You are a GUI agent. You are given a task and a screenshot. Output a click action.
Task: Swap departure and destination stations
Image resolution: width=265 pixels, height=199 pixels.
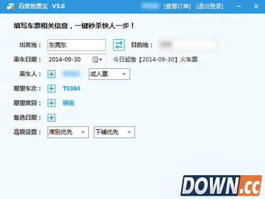click(x=119, y=45)
